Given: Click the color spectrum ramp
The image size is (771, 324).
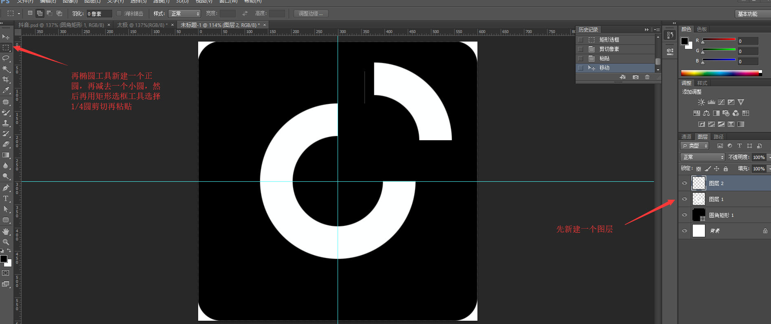Looking at the screenshot, I should click(721, 73).
